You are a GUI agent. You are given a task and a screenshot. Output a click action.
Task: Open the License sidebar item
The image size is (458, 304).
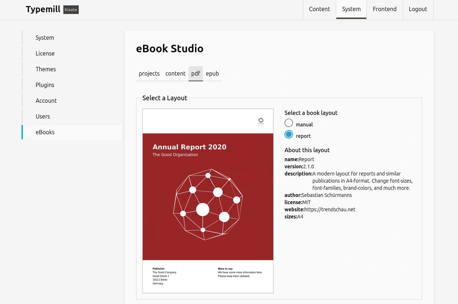coord(45,53)
